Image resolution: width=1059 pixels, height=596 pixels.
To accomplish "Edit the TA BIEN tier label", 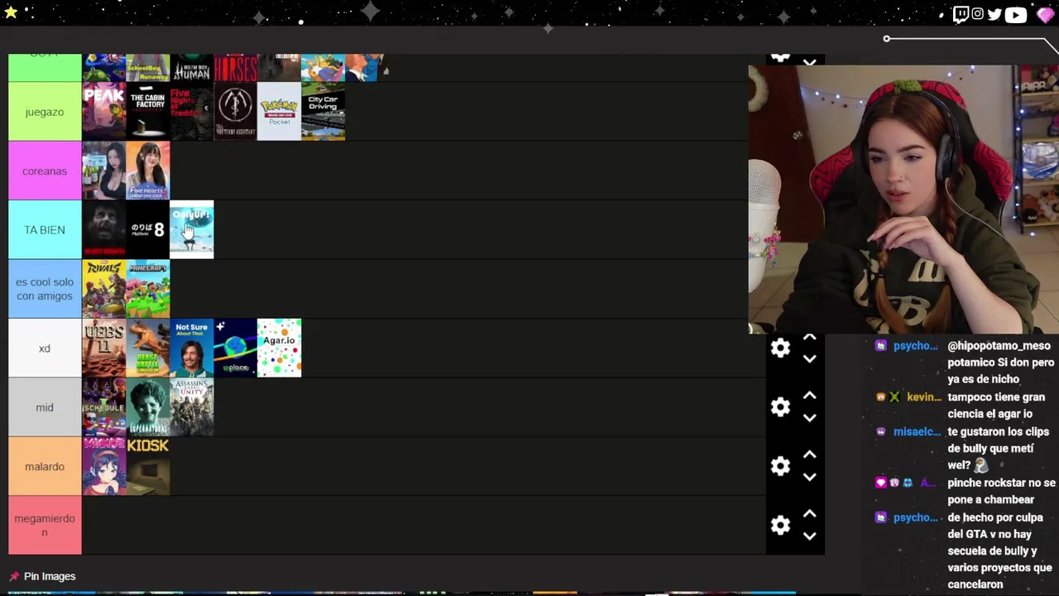I will pyautogui.click(x=45, y=229).
